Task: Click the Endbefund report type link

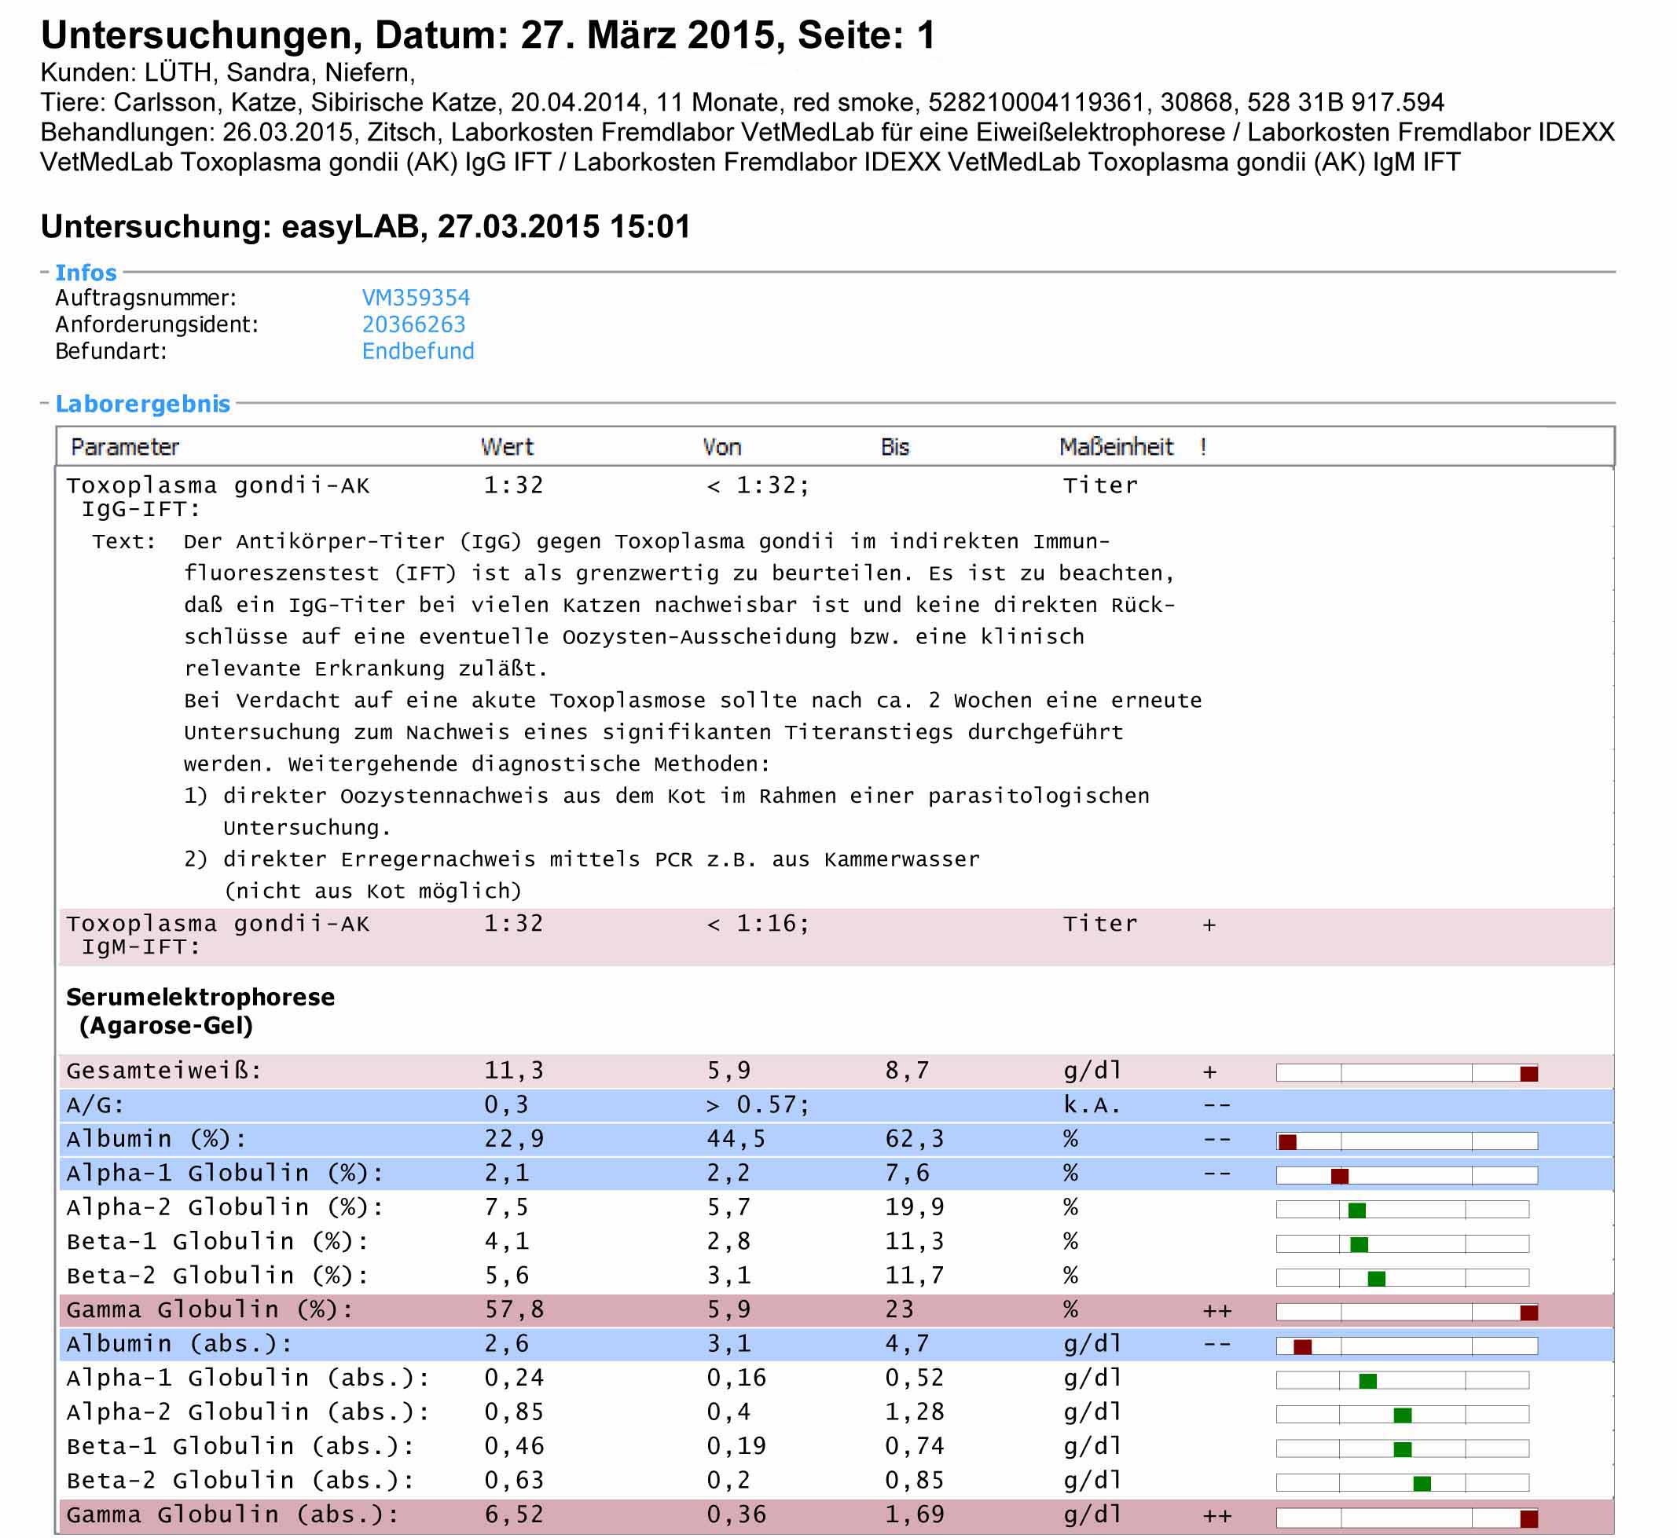Action: tap(417, 351)
